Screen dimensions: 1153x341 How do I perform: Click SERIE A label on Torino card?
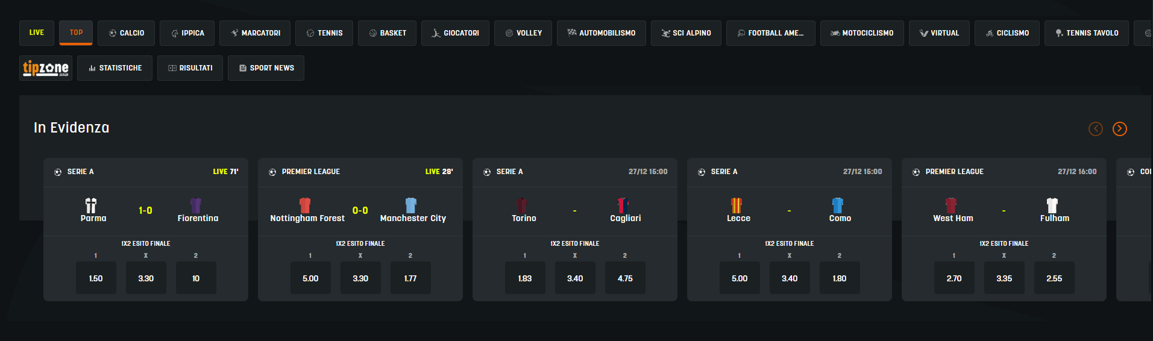pos(509,172)
